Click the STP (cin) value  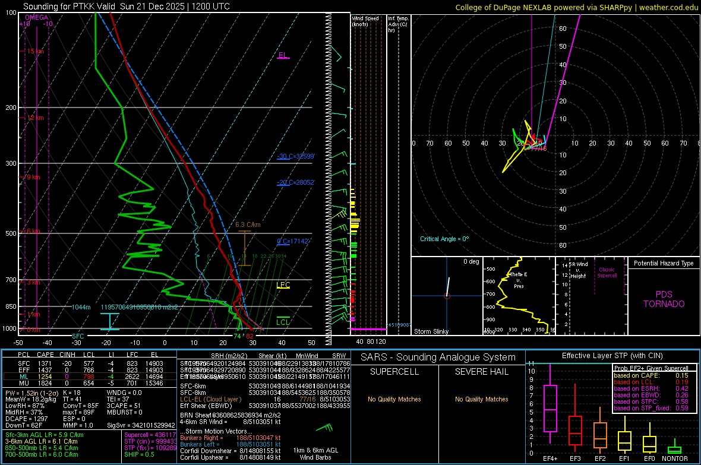150,441
